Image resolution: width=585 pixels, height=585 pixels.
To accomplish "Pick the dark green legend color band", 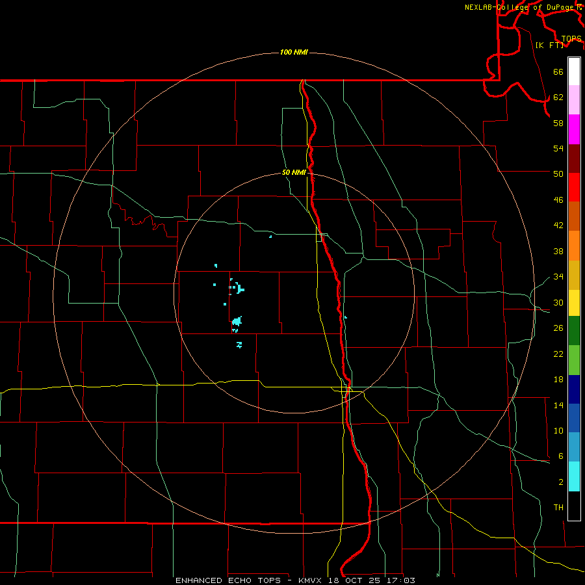I will click(x=574, y=331).
